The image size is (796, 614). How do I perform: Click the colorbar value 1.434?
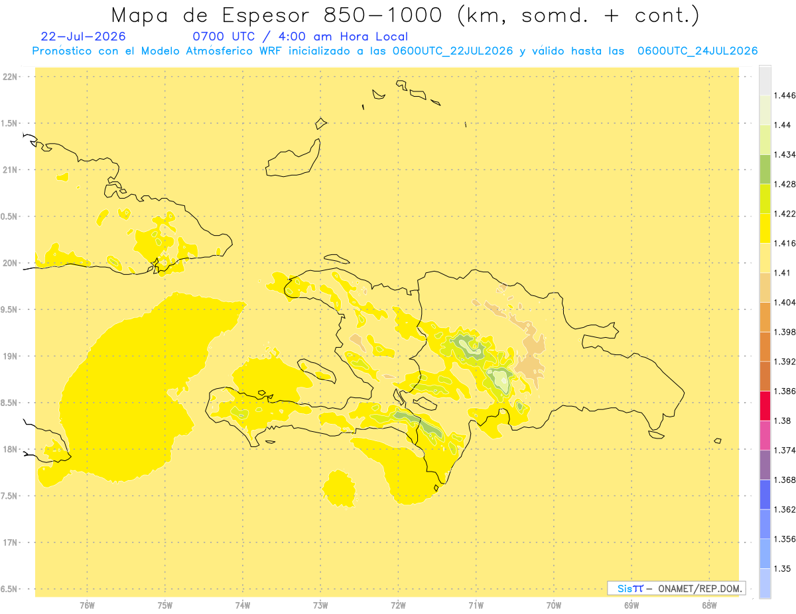785,154
